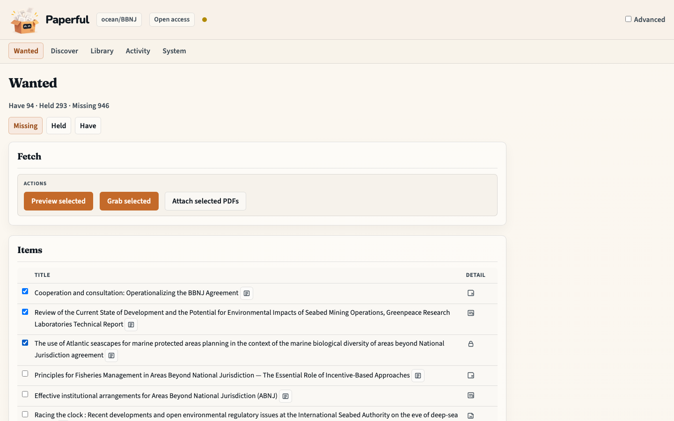Click the 'Have 94 · Held 293 · Missing 946' summary
This screenshot has height=421, width=674.
click(59, 106)
